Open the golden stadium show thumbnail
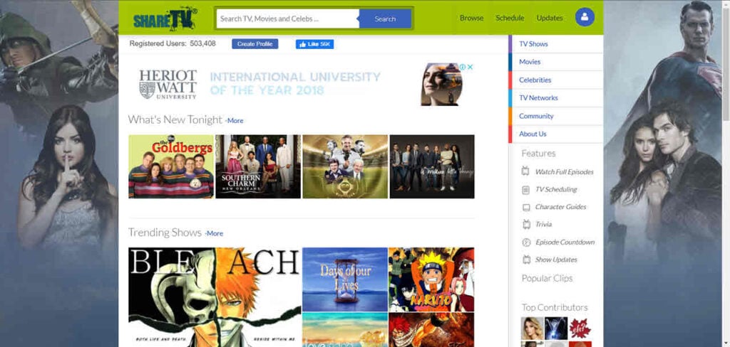 tap(345, 166)
